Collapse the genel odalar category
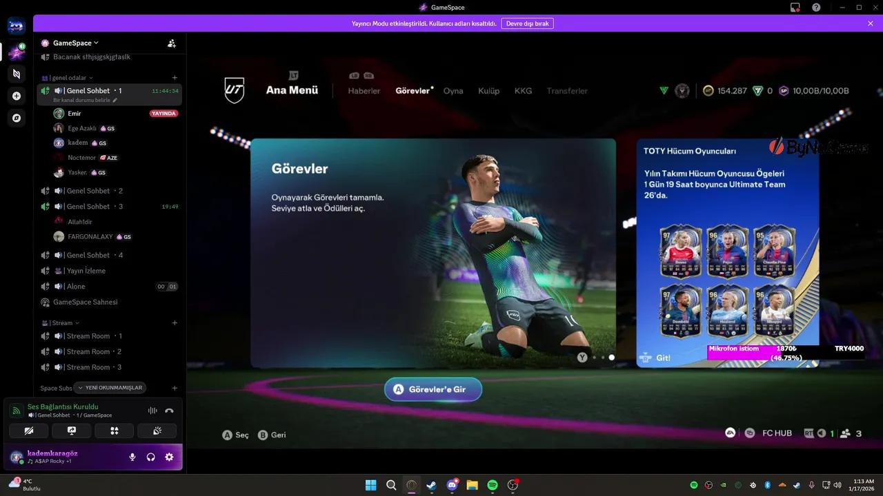 click(68, 78)
